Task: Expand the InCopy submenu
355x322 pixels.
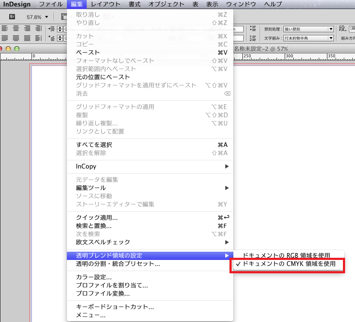Action: pyautogui.click(x=150, y=166)
